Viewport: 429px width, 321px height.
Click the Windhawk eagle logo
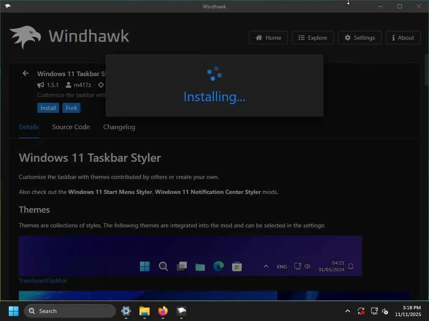pyautogui.click(x=25, y=37)
